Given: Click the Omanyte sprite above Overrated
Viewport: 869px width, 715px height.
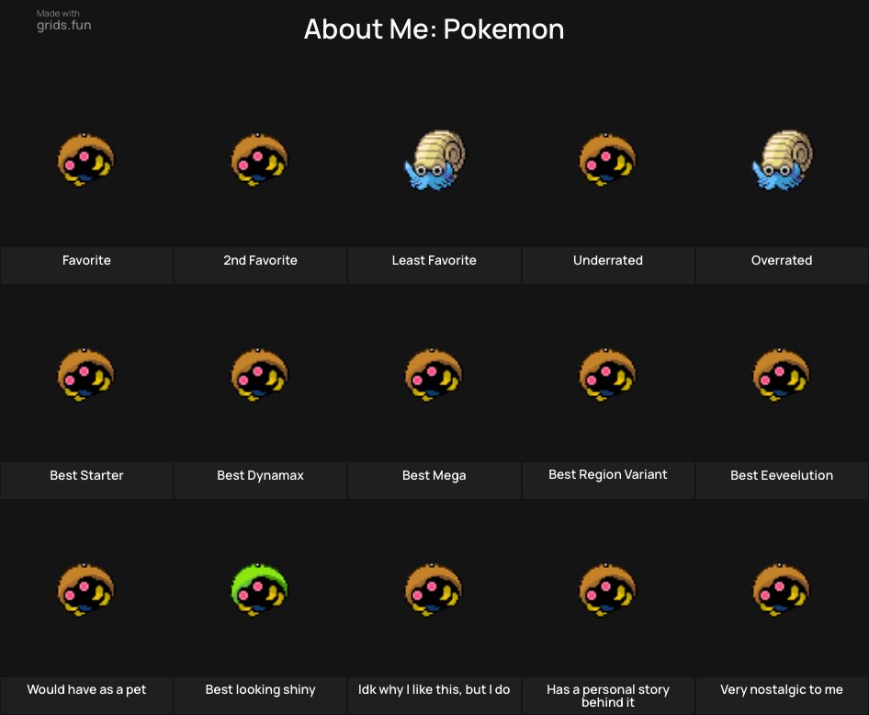Looking at the screenshot, I should click(x=782, y=160).
